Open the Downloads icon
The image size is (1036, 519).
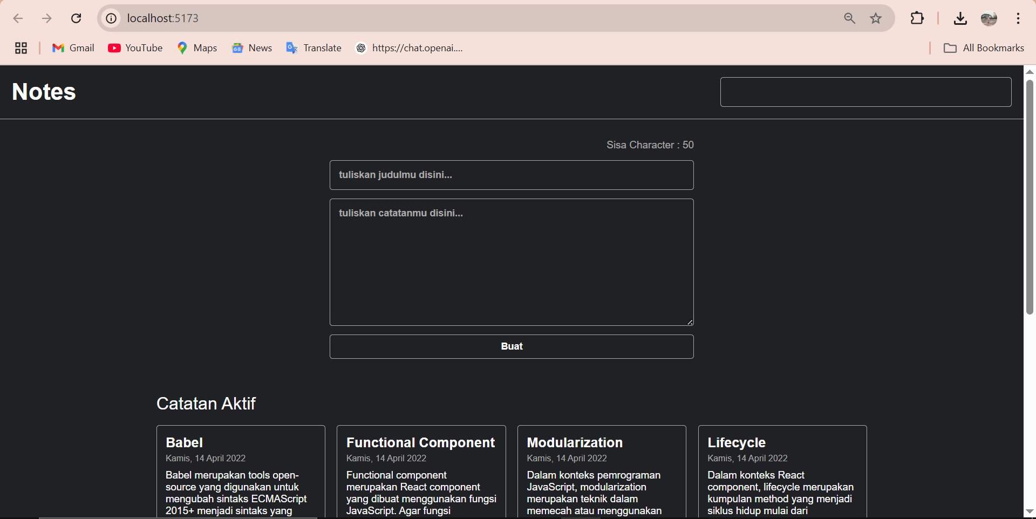tap(960, 18)
